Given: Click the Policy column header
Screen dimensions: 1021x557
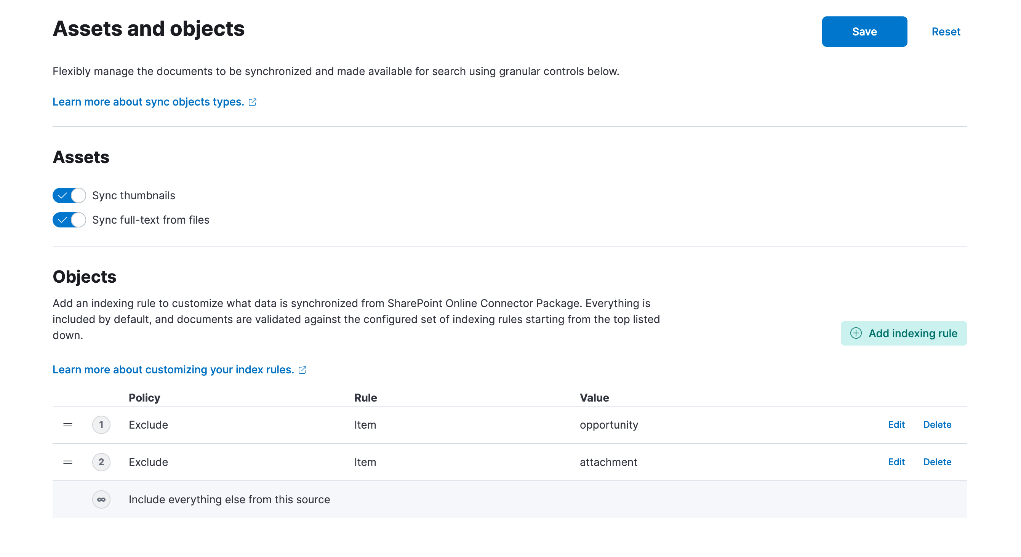Looking at the screenshot, I should click(144, 398).
